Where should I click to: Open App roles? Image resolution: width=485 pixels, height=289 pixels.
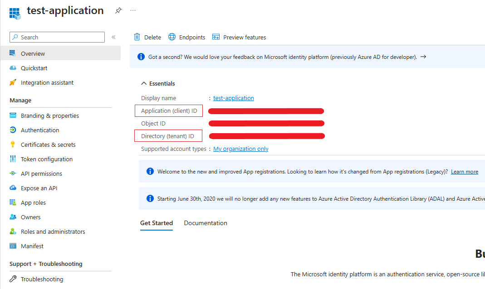34,202
